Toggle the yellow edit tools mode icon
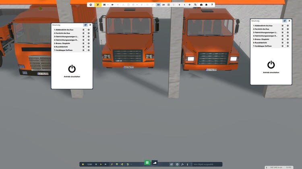 coord(98,4)
